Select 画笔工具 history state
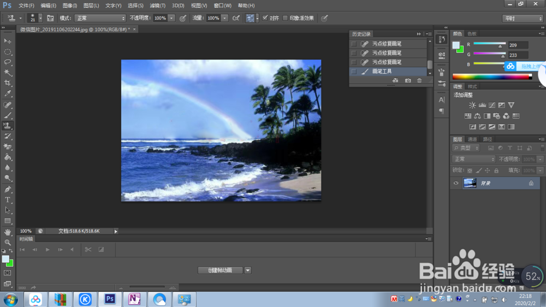This screenshot has height=307, width=546. pyautogui.click(x=388, y=72)
